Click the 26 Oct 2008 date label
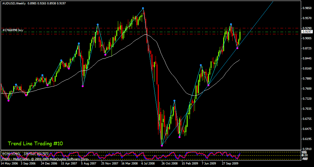 (x=168, y=164)
